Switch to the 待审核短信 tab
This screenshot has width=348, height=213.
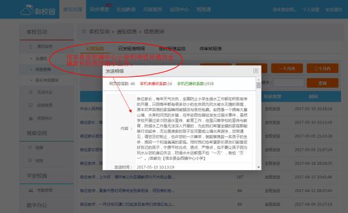pyautogui.click(x=211, y=48)
